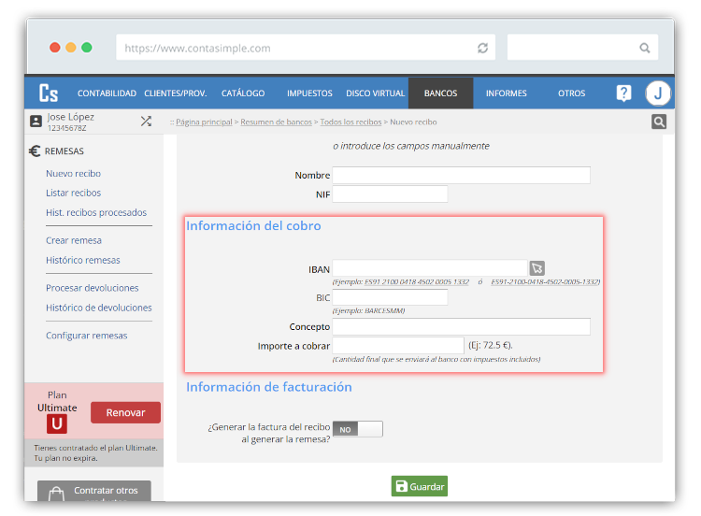701x516 pixels.
Task: Click the browser search magnifier icon
Action: pos(644,48)
